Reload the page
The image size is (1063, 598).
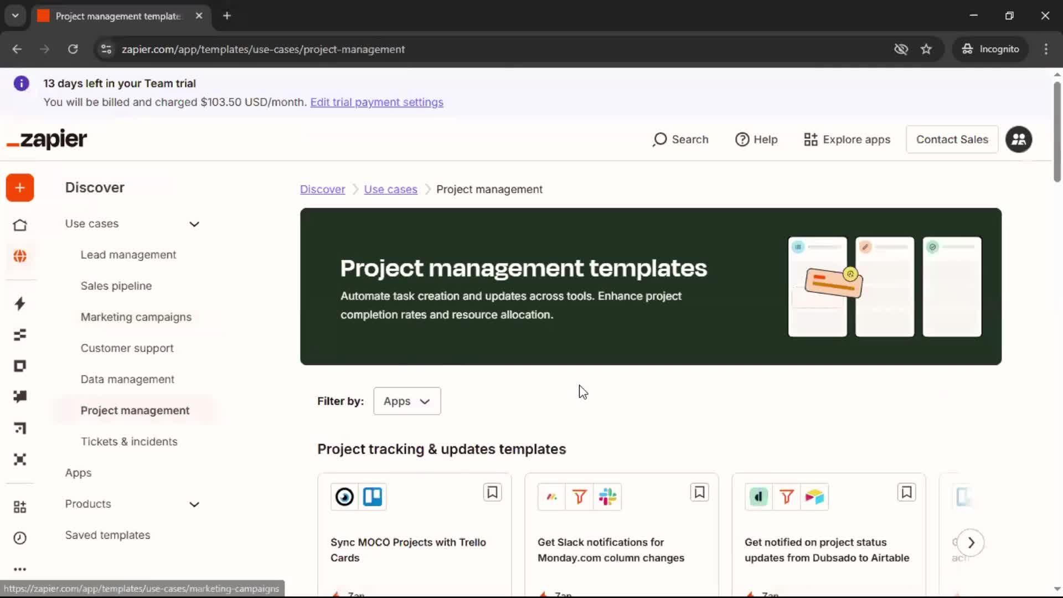(x=73, y=49)
